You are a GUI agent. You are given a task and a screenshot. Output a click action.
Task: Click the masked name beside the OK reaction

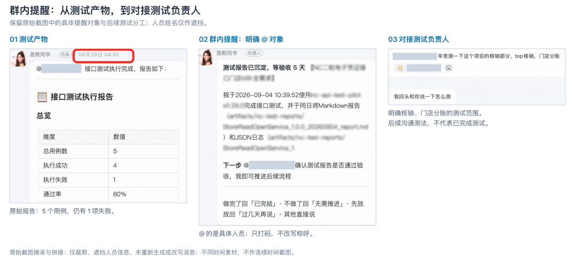pyautogui.click(x=424, y=68)
